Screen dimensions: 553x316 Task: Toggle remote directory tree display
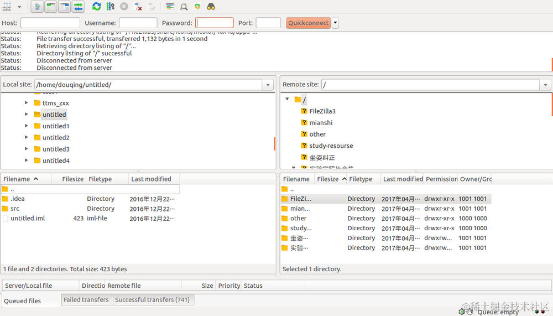point(65,6)
